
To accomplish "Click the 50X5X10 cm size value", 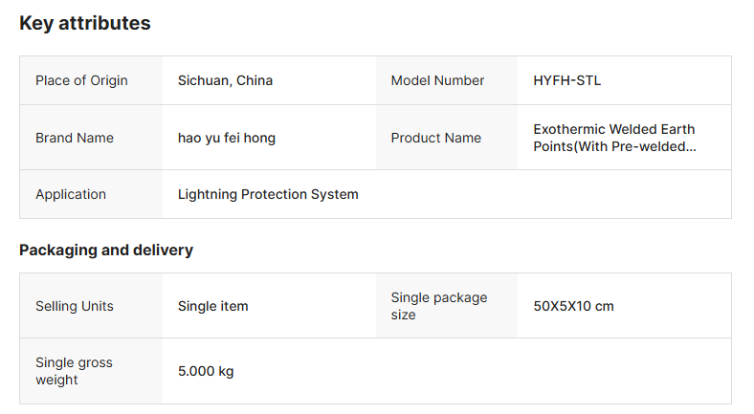I will [x=573, y=306].
